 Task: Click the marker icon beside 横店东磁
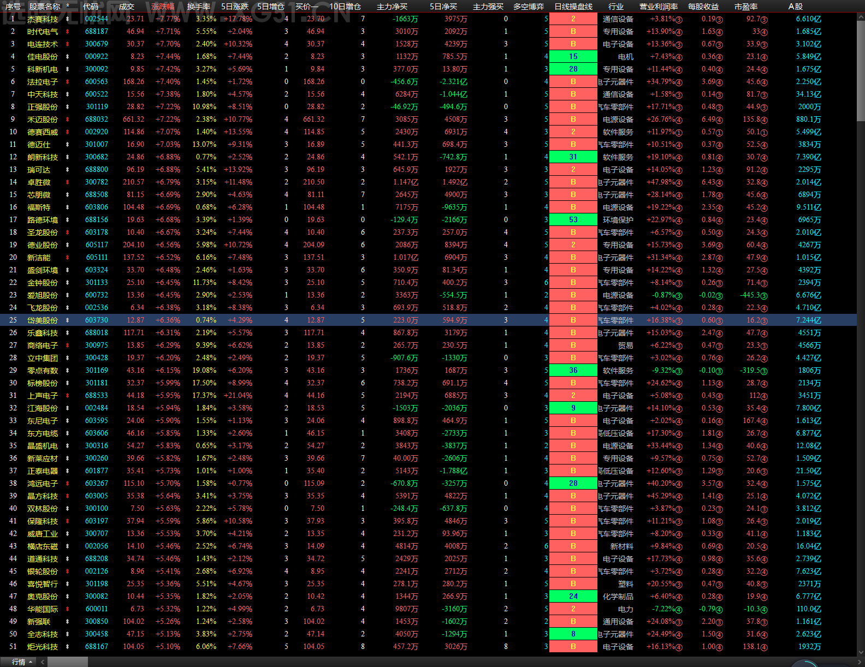pos(68,546)
